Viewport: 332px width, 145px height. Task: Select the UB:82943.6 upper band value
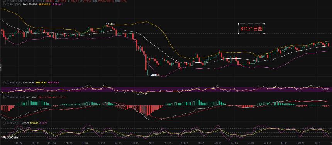click(44, 5)
